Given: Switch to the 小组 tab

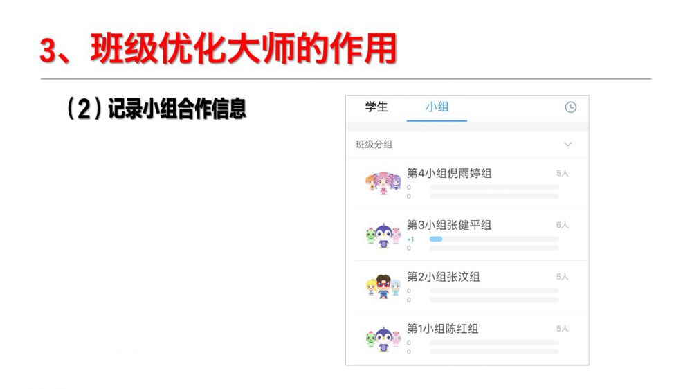Looking at the screenshot, I should (x=437, y=107).
